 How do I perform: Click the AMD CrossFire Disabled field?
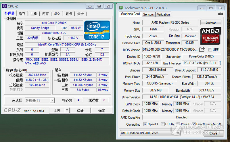(182, 117)
